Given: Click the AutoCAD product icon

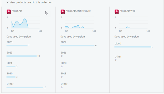Looking at the screenshot, I should (x=9, y=12).
